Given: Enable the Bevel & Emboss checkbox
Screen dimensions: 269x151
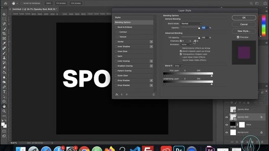Looking at the screenshot, I should (x=116, y=27).
